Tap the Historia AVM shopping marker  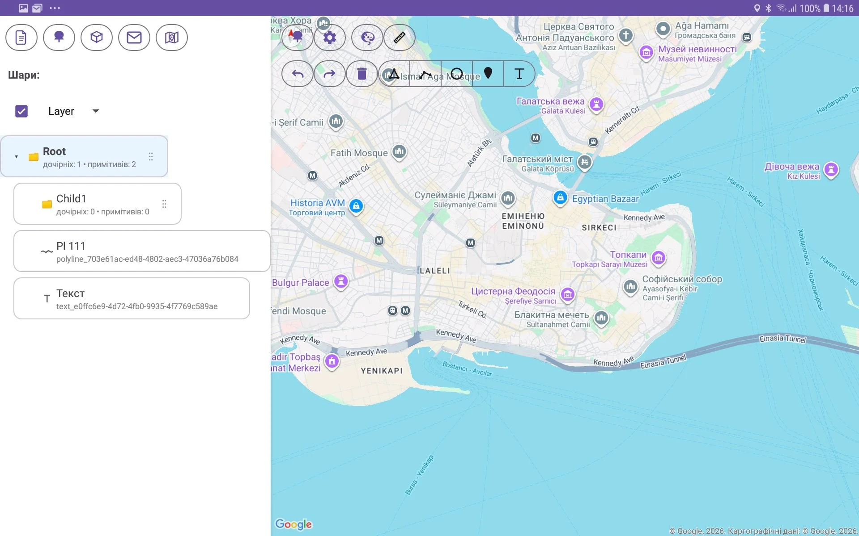coord(356,206)
